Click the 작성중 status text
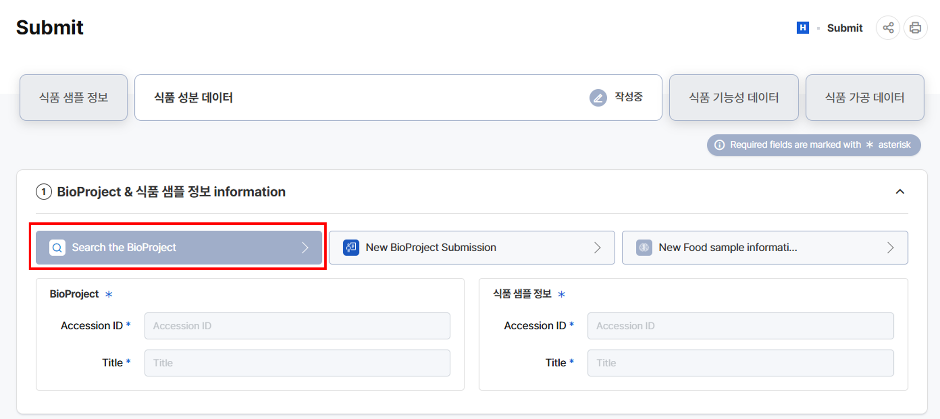Image resolution: width=940 pixels, height=419 pixels. [628, 97]
